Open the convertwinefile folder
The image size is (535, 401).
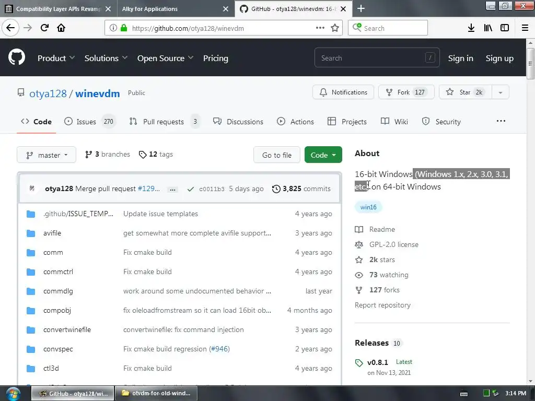click(x=67, y=330)
